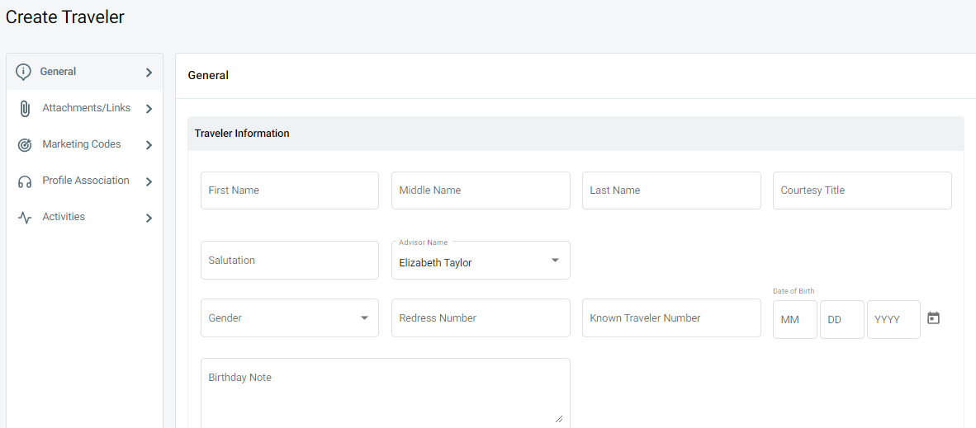Click the General info icon in sidebar
This screenshot has width=976, height=428.
[x=24, y=72]
